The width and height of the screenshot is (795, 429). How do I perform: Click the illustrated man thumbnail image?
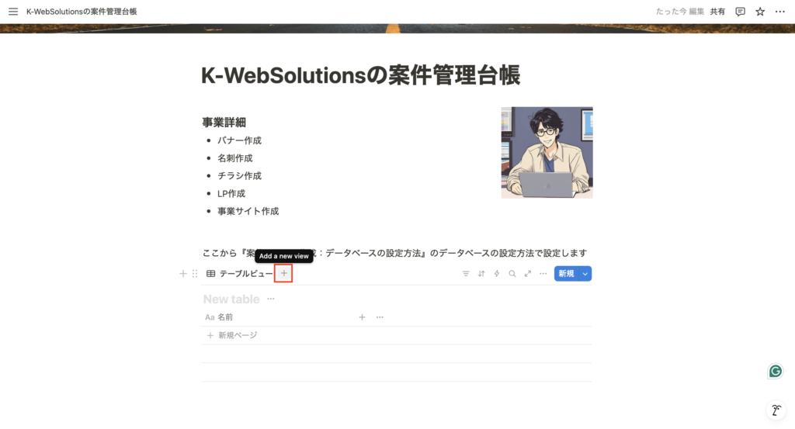[x=547, y=153]
